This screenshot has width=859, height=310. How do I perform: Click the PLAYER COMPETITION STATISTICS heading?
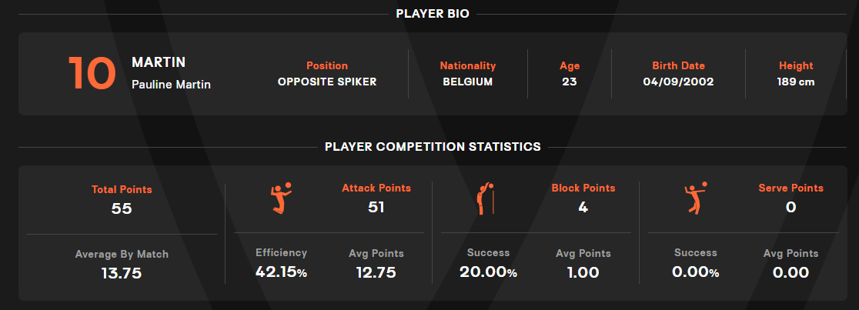(433, 146)
